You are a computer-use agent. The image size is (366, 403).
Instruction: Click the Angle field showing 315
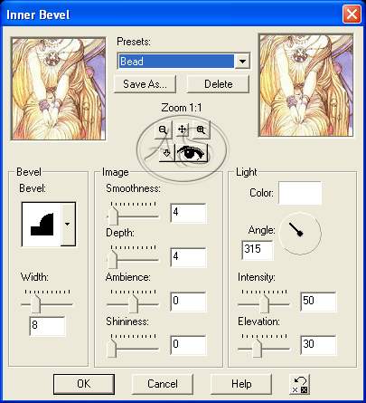coord(258,250)
